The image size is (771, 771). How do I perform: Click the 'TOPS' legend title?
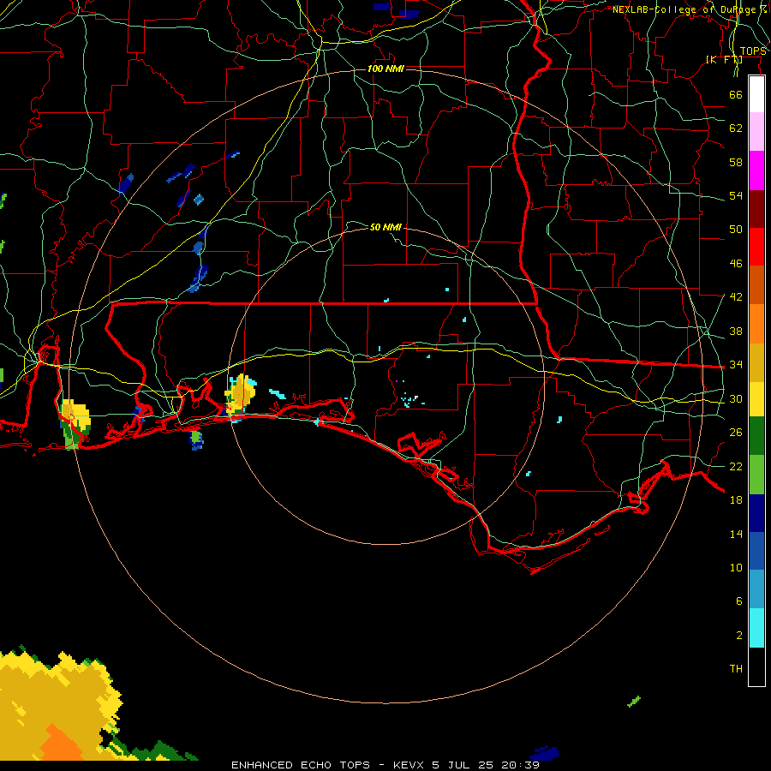(753, 51)
